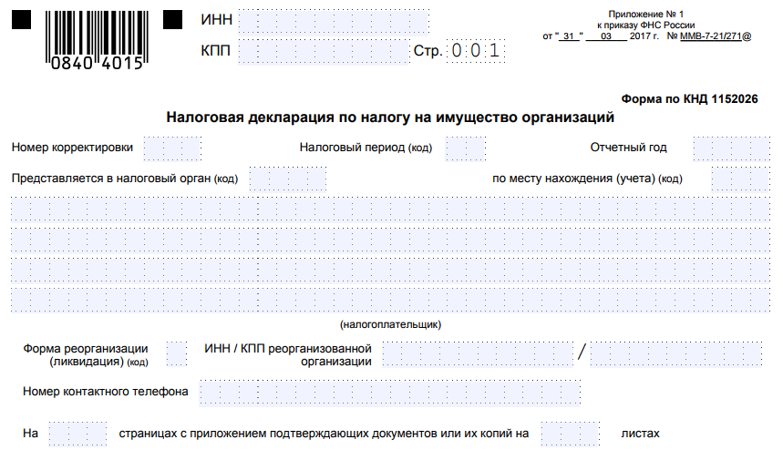Focus the Представляется в налоговый орган code field

pyautogui.click(x=288, y=179)
